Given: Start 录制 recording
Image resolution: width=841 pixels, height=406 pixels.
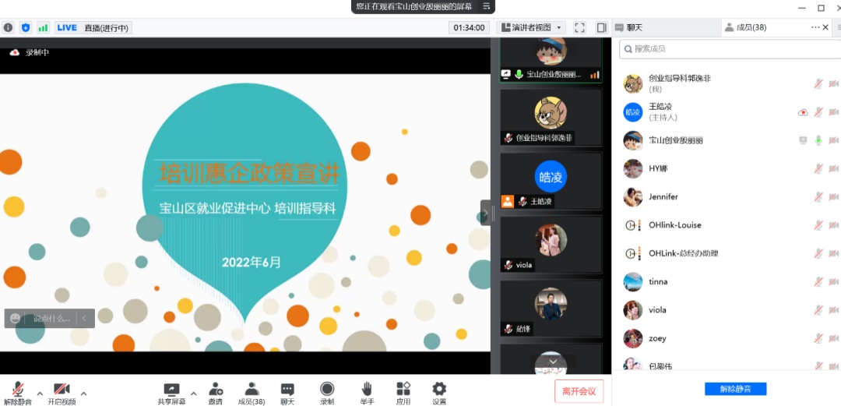Looking at the screenshot, I should 327,394.
